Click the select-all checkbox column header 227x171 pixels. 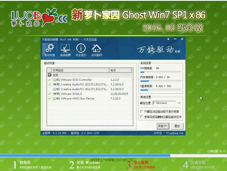[49, 70]
